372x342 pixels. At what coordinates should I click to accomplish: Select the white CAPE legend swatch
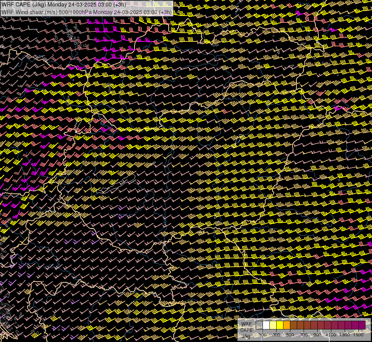266,325
